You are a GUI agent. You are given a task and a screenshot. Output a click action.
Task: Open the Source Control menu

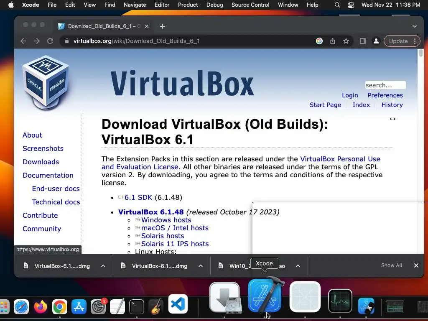[250, 5]
